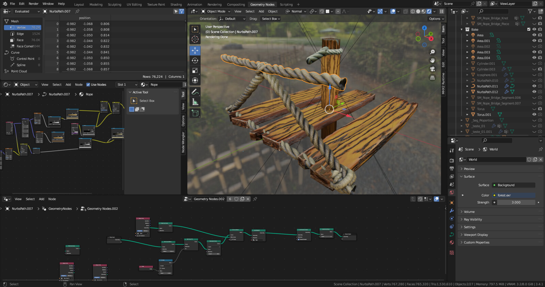
Task: Switch to the Shading workspace tab
Action: pyautogui.click(x=176, y=4)
